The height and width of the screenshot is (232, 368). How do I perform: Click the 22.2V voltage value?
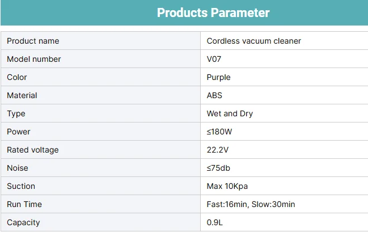click(218, 150)
